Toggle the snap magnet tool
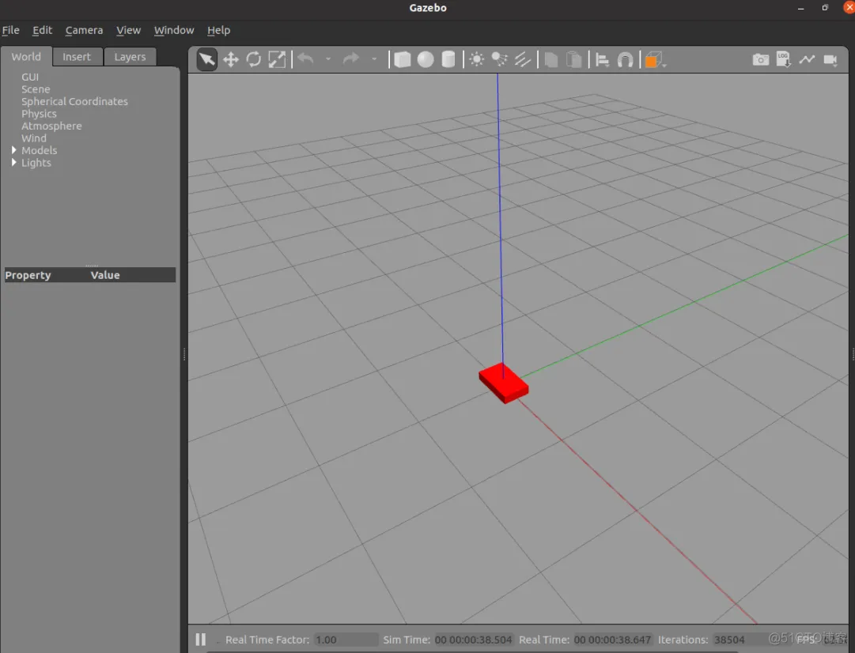 (x=625, y=59)
